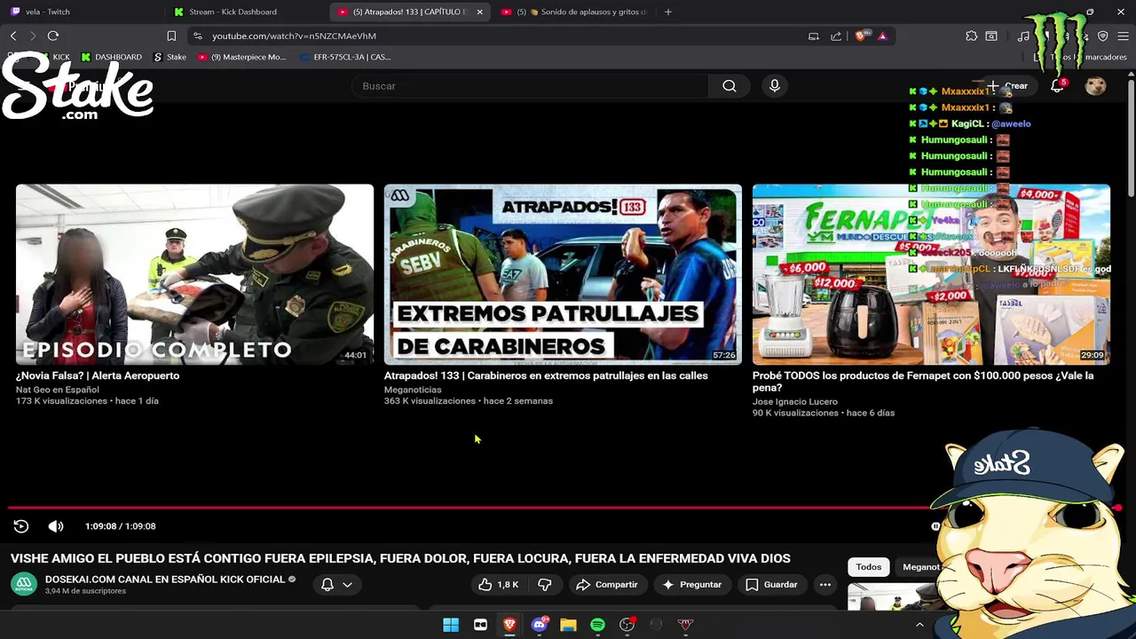The width and height of the screenshot is (1136, 639).
Task: Open File Explorer from the taskbar
Action: point(568,625)
